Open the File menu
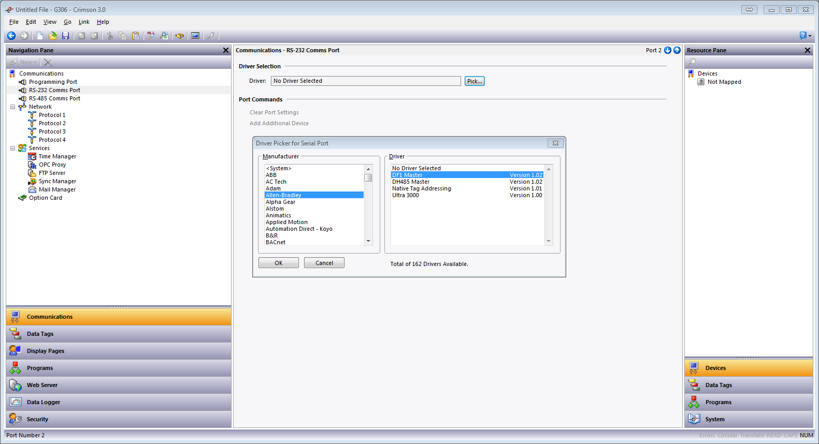The width and height of the screenshot is (819, 444). tap(14, 22)
